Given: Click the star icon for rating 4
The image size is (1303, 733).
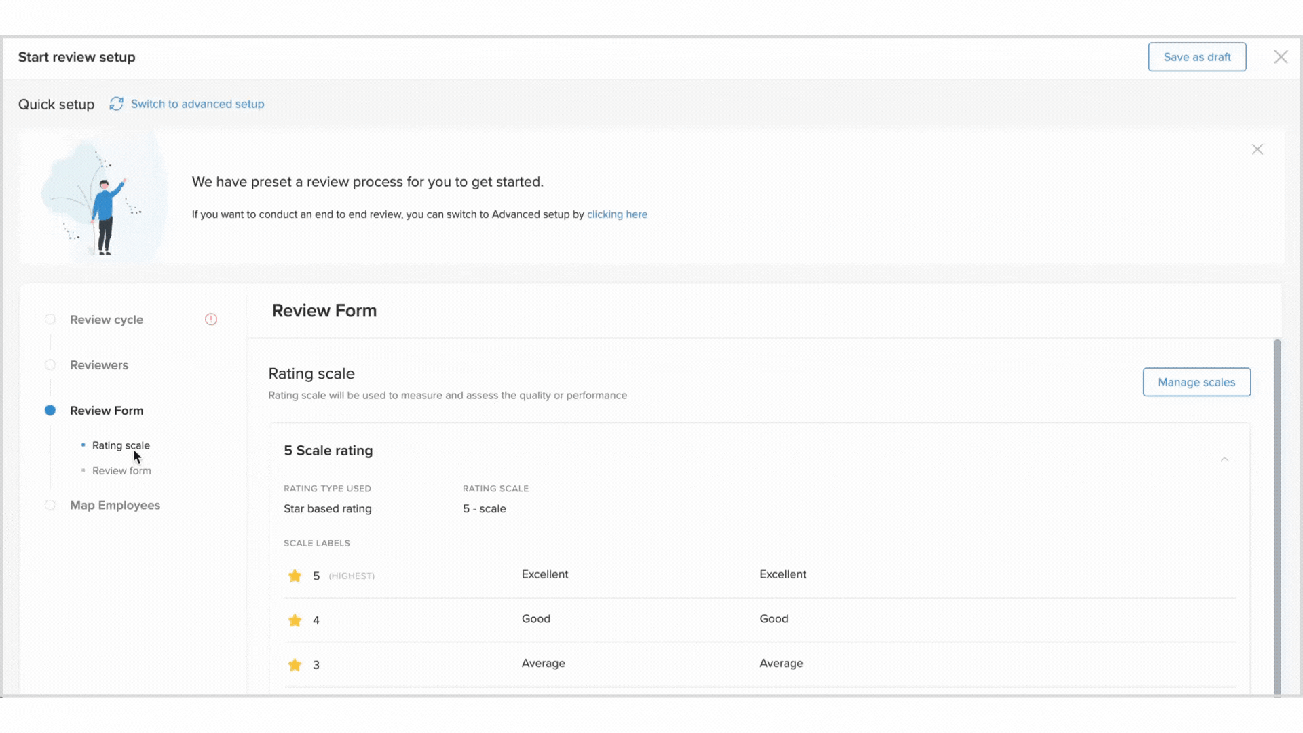Looking at the screenshot, I should [x=295, y=620].
